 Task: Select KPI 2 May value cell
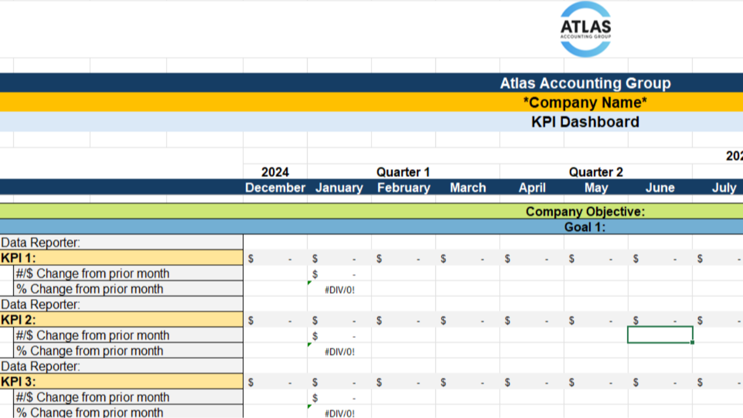click(596, 320)
